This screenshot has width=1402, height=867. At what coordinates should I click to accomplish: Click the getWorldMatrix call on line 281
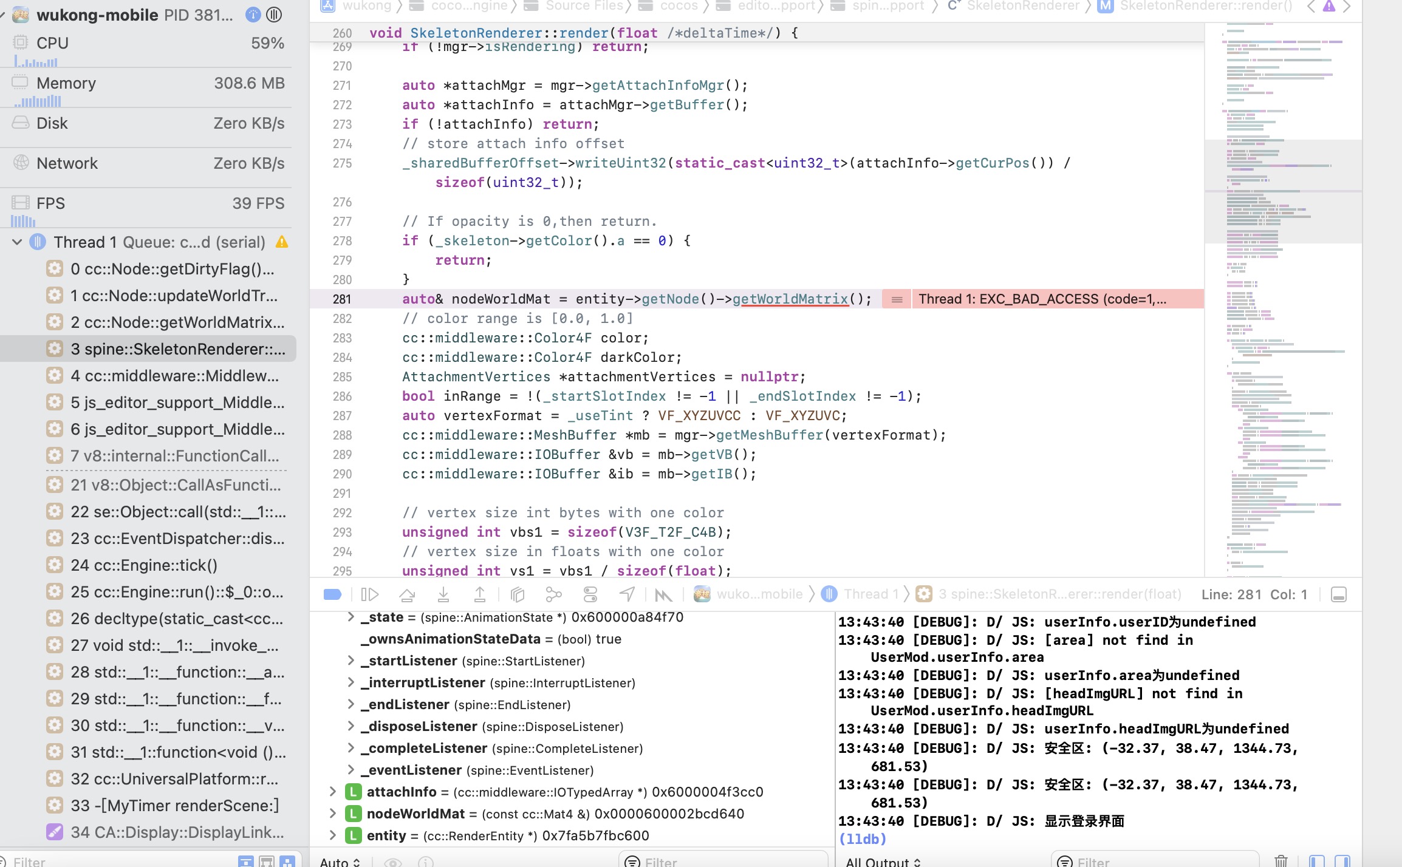(790, 299)
